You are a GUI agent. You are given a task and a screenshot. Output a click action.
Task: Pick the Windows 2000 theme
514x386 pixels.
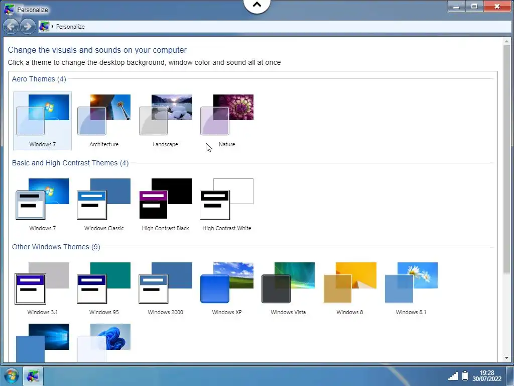click(x=165, y=289)
